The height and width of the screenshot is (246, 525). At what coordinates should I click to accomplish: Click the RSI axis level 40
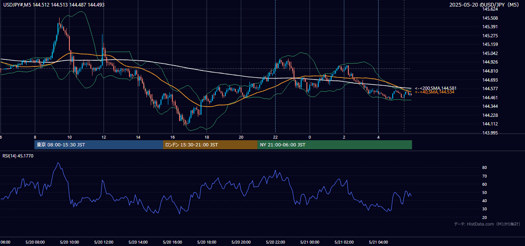click(485, 200)
